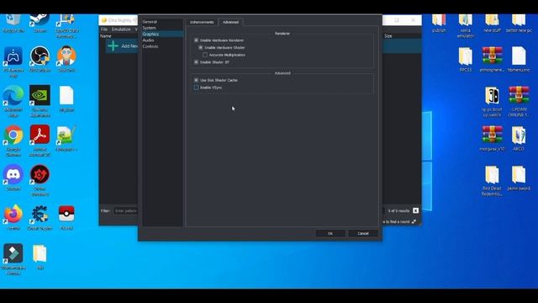The height and width of the screenshot is (303, 538).
Task: Select the ARCO desktop folder
Action: point(519,138)
